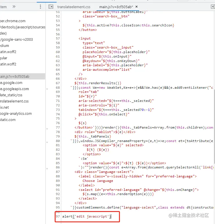Open google-sans-v2003 folder in tree
This screenshot has width=215, height=224.
[x=17, y=39]
